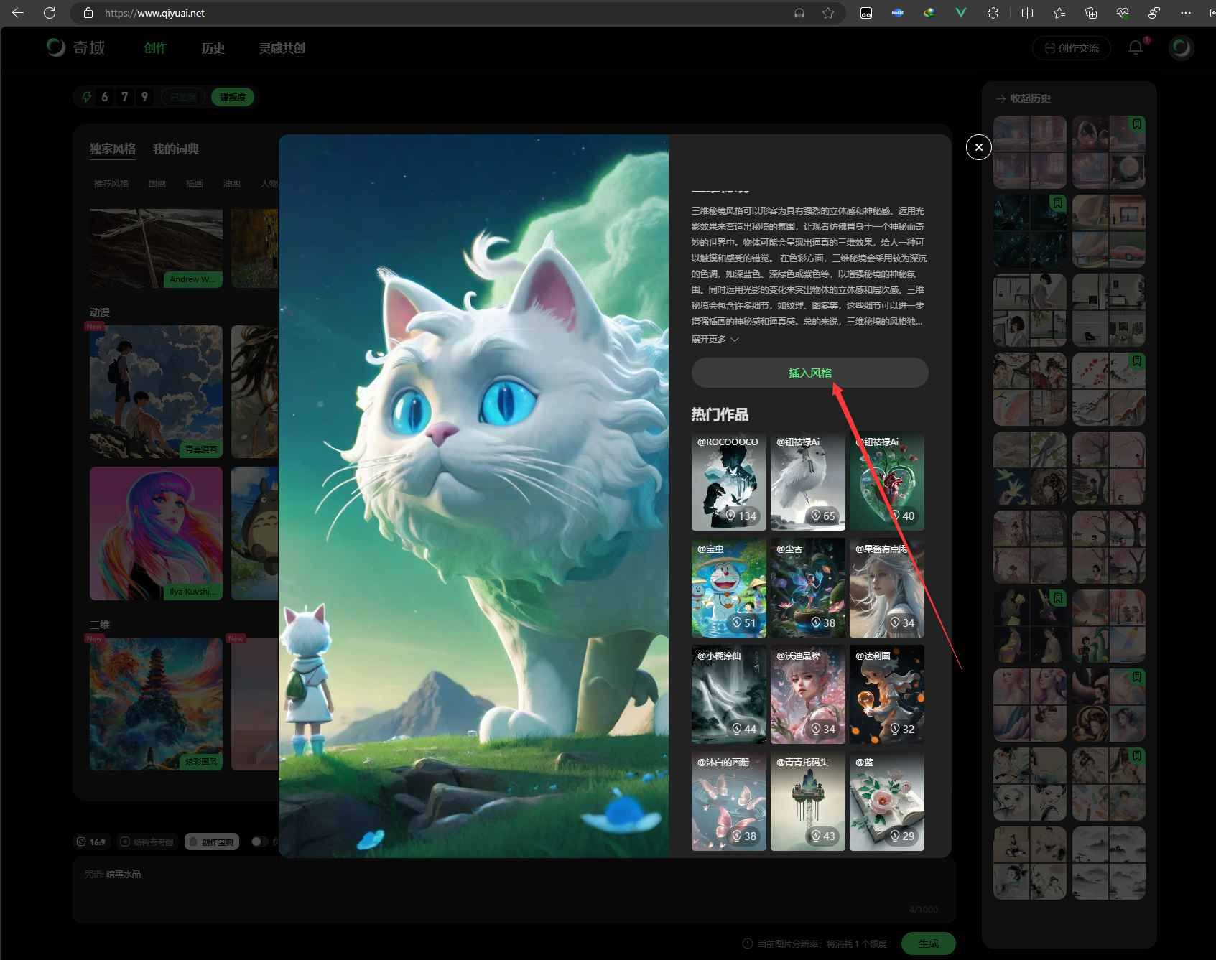
Task: Open the 创作交流 button
Action: point(1071,48)
